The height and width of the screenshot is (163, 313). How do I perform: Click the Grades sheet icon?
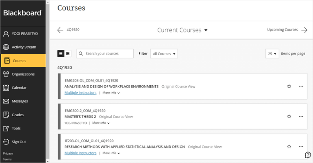coord(6,115)
